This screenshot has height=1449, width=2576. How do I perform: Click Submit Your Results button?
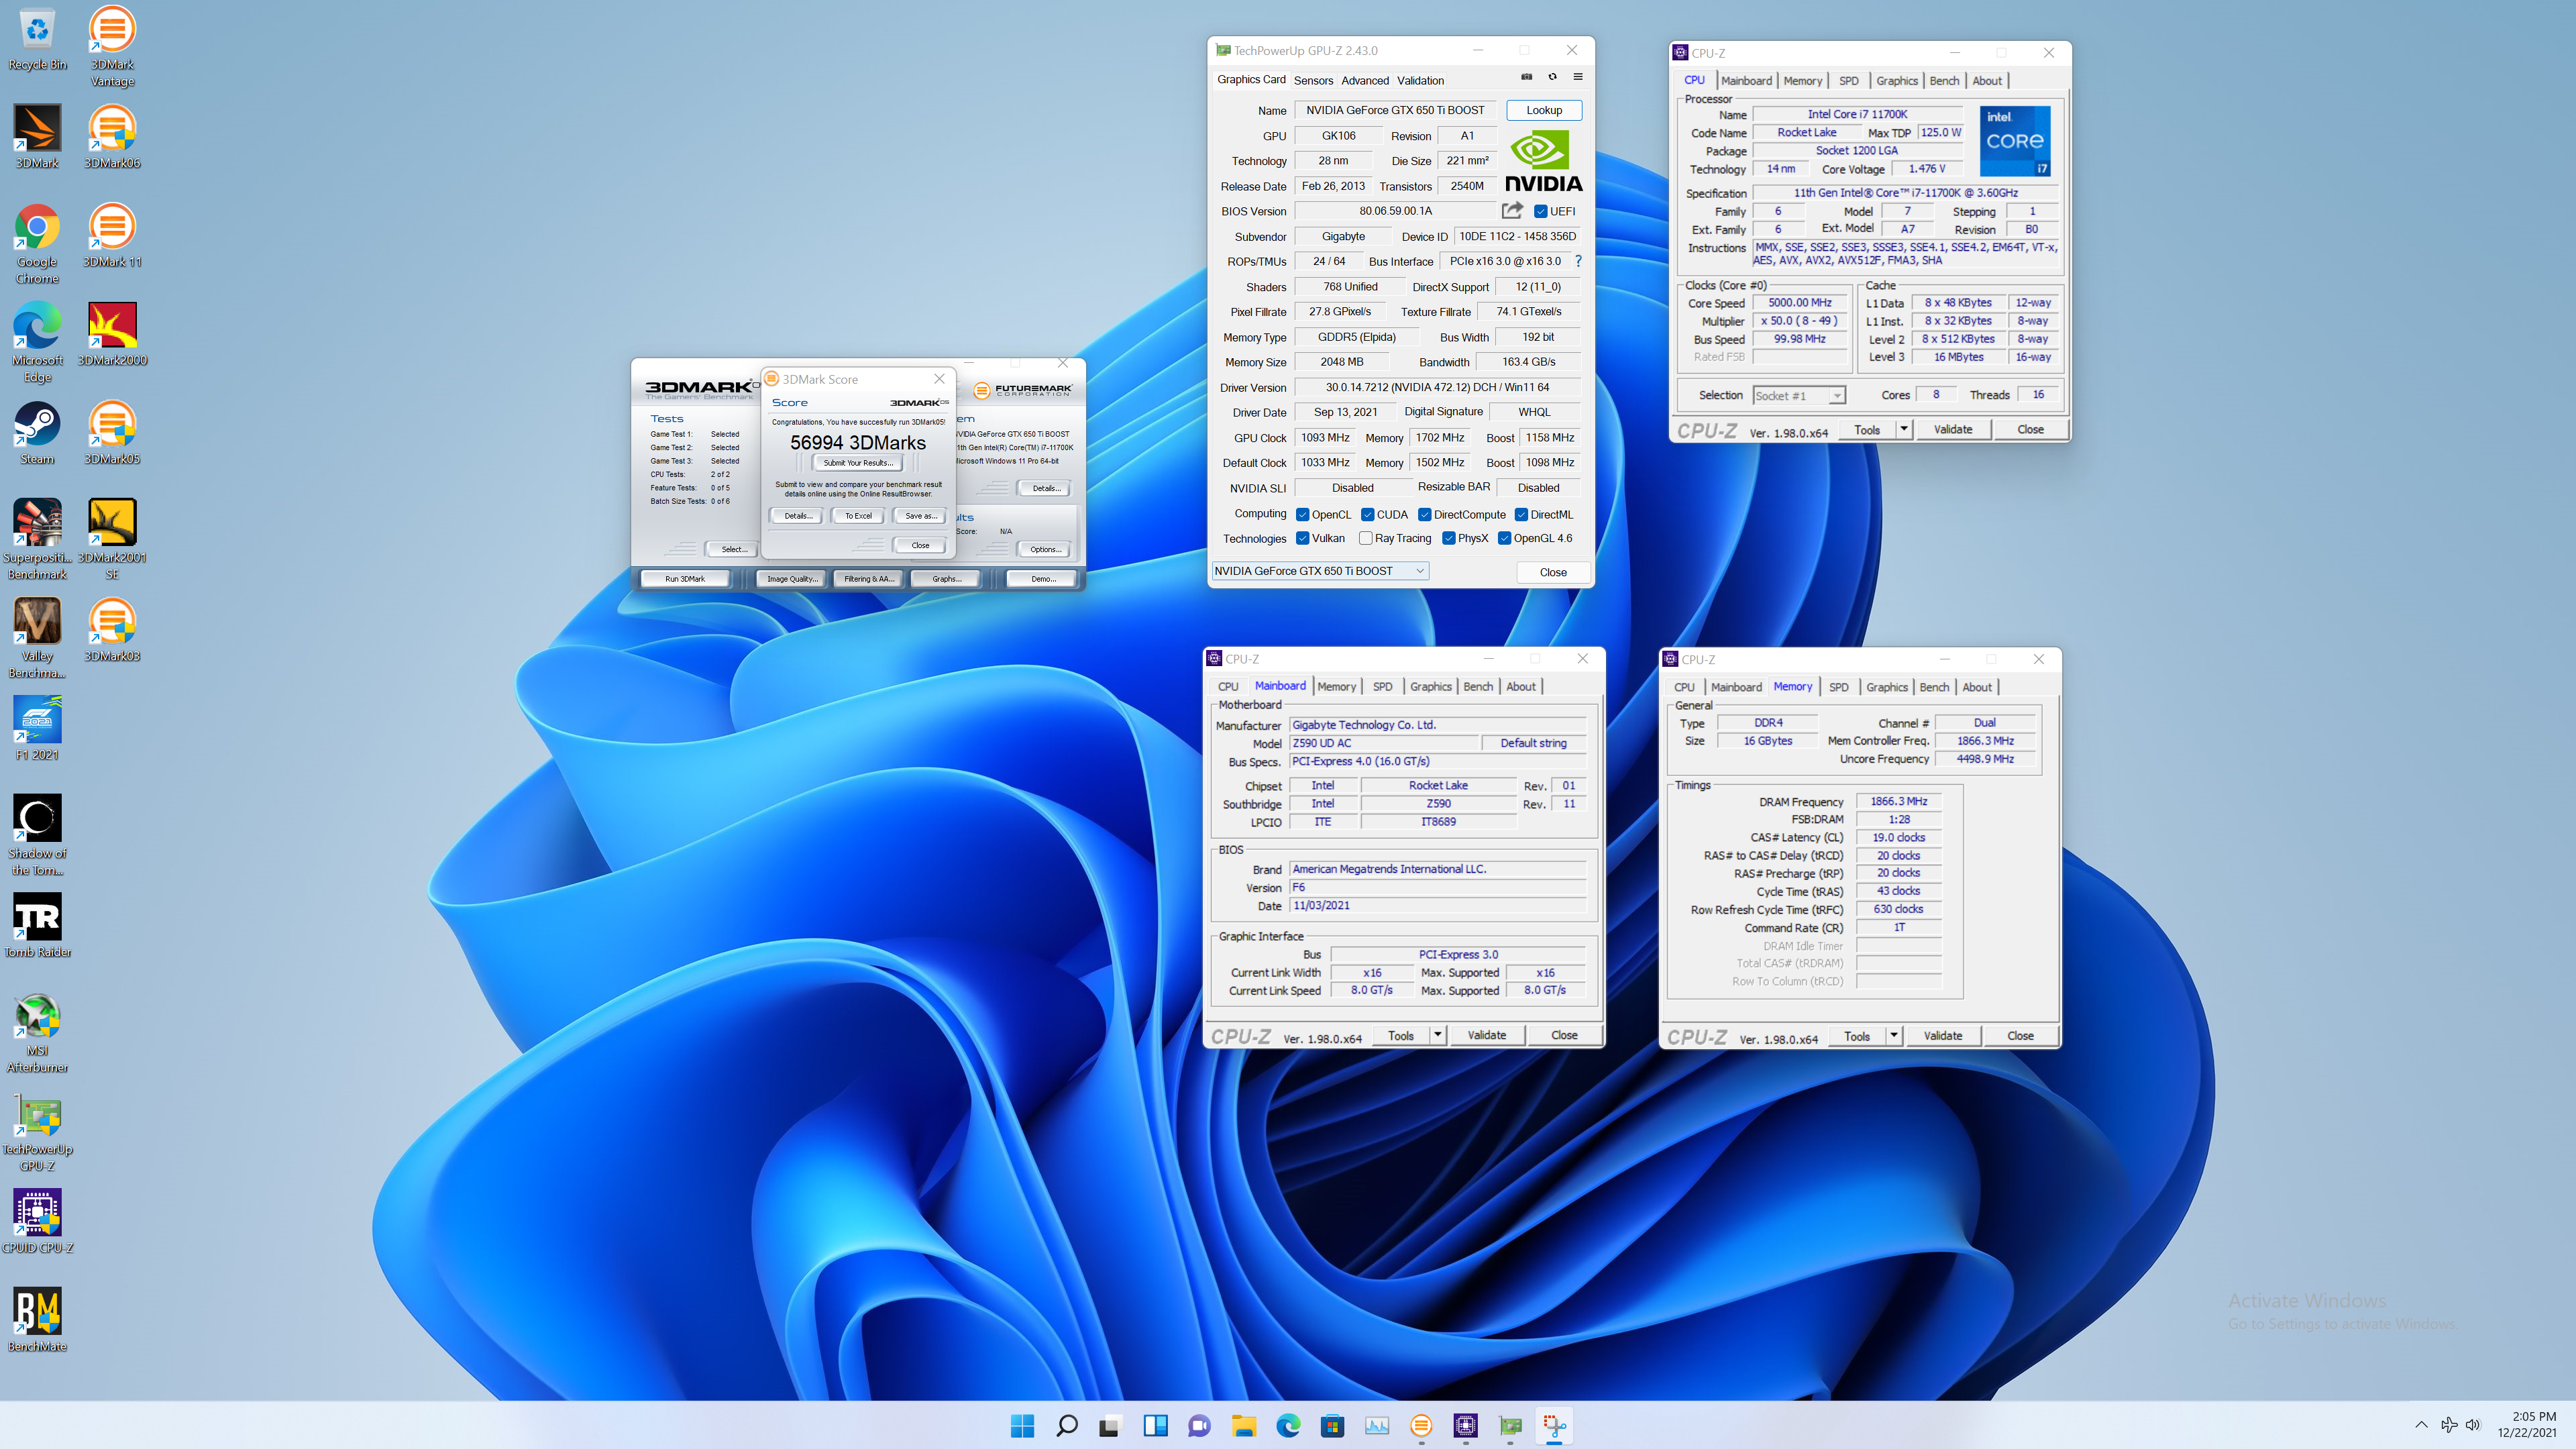tap(858, 463)
